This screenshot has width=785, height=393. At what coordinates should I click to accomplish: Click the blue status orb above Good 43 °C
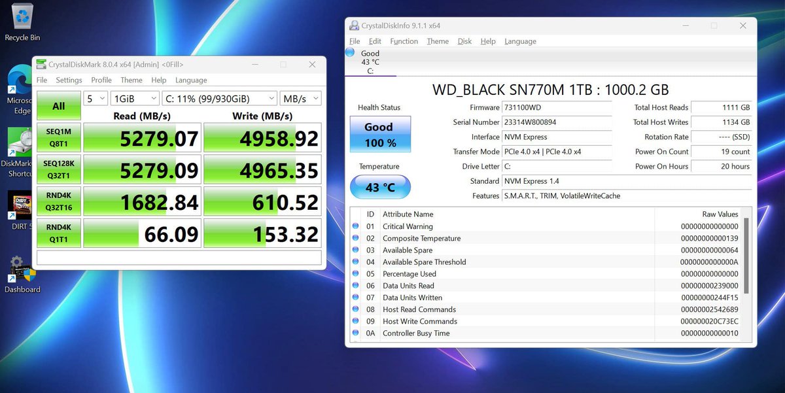350,52
